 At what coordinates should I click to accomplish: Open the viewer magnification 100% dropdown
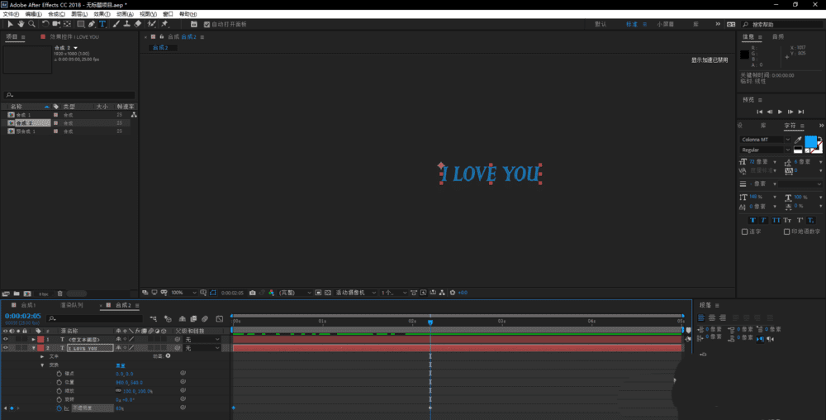click(183, 293)
